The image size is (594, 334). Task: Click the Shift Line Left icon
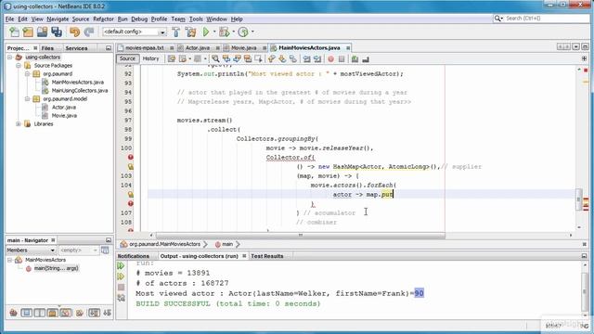(x=307, y=58)
